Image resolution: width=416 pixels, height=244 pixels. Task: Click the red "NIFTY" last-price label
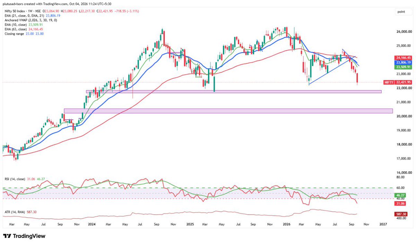(x=389, y=82)
